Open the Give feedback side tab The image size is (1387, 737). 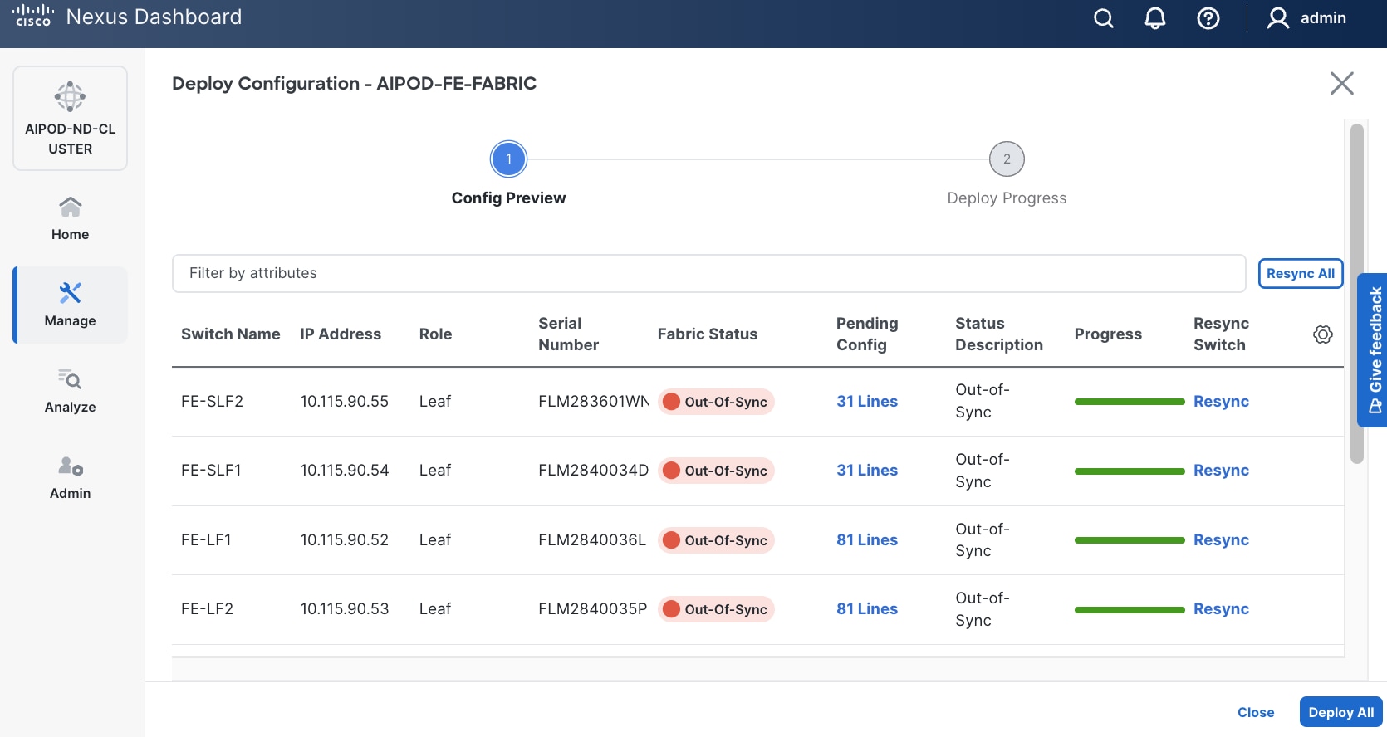coord(1373,349)
